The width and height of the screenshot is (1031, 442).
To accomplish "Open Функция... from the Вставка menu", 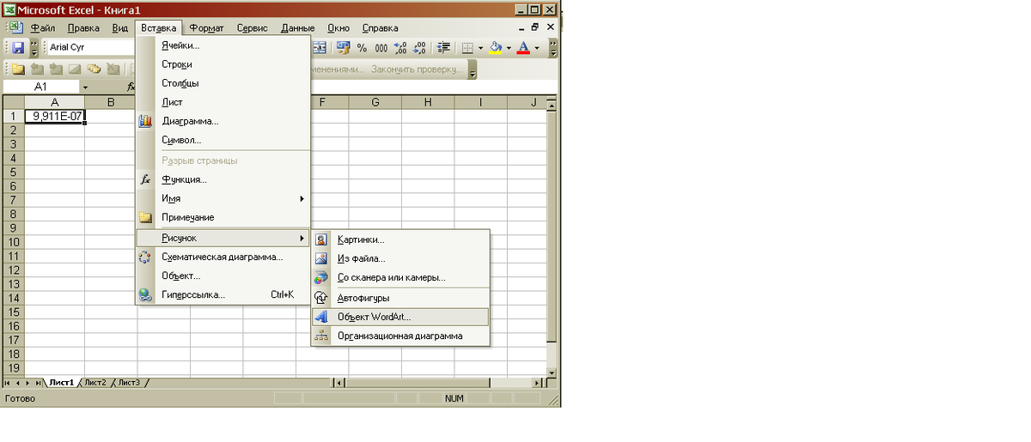I will pyautogui.click(x=223, y=179).
